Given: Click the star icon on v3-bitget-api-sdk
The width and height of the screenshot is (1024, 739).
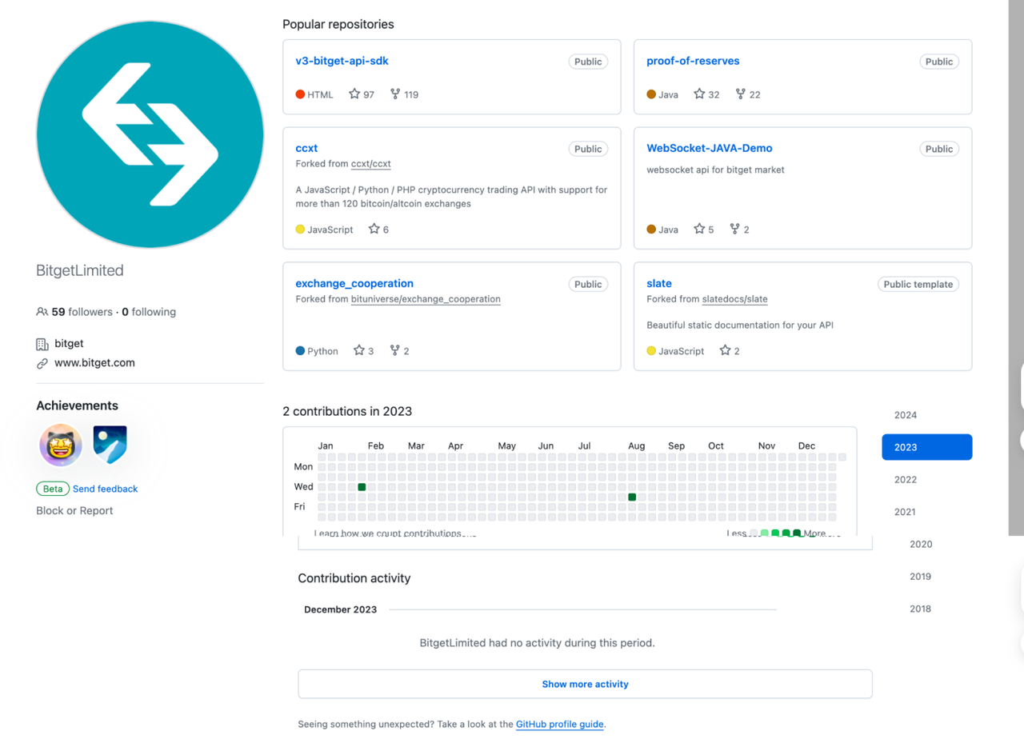Looking at the screenshot, I should pos(354,94).
